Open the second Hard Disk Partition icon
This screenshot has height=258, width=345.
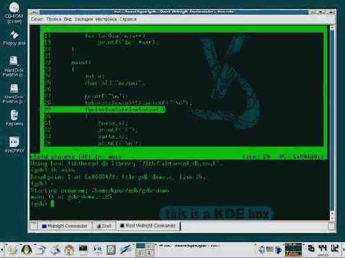coord(13,94)
